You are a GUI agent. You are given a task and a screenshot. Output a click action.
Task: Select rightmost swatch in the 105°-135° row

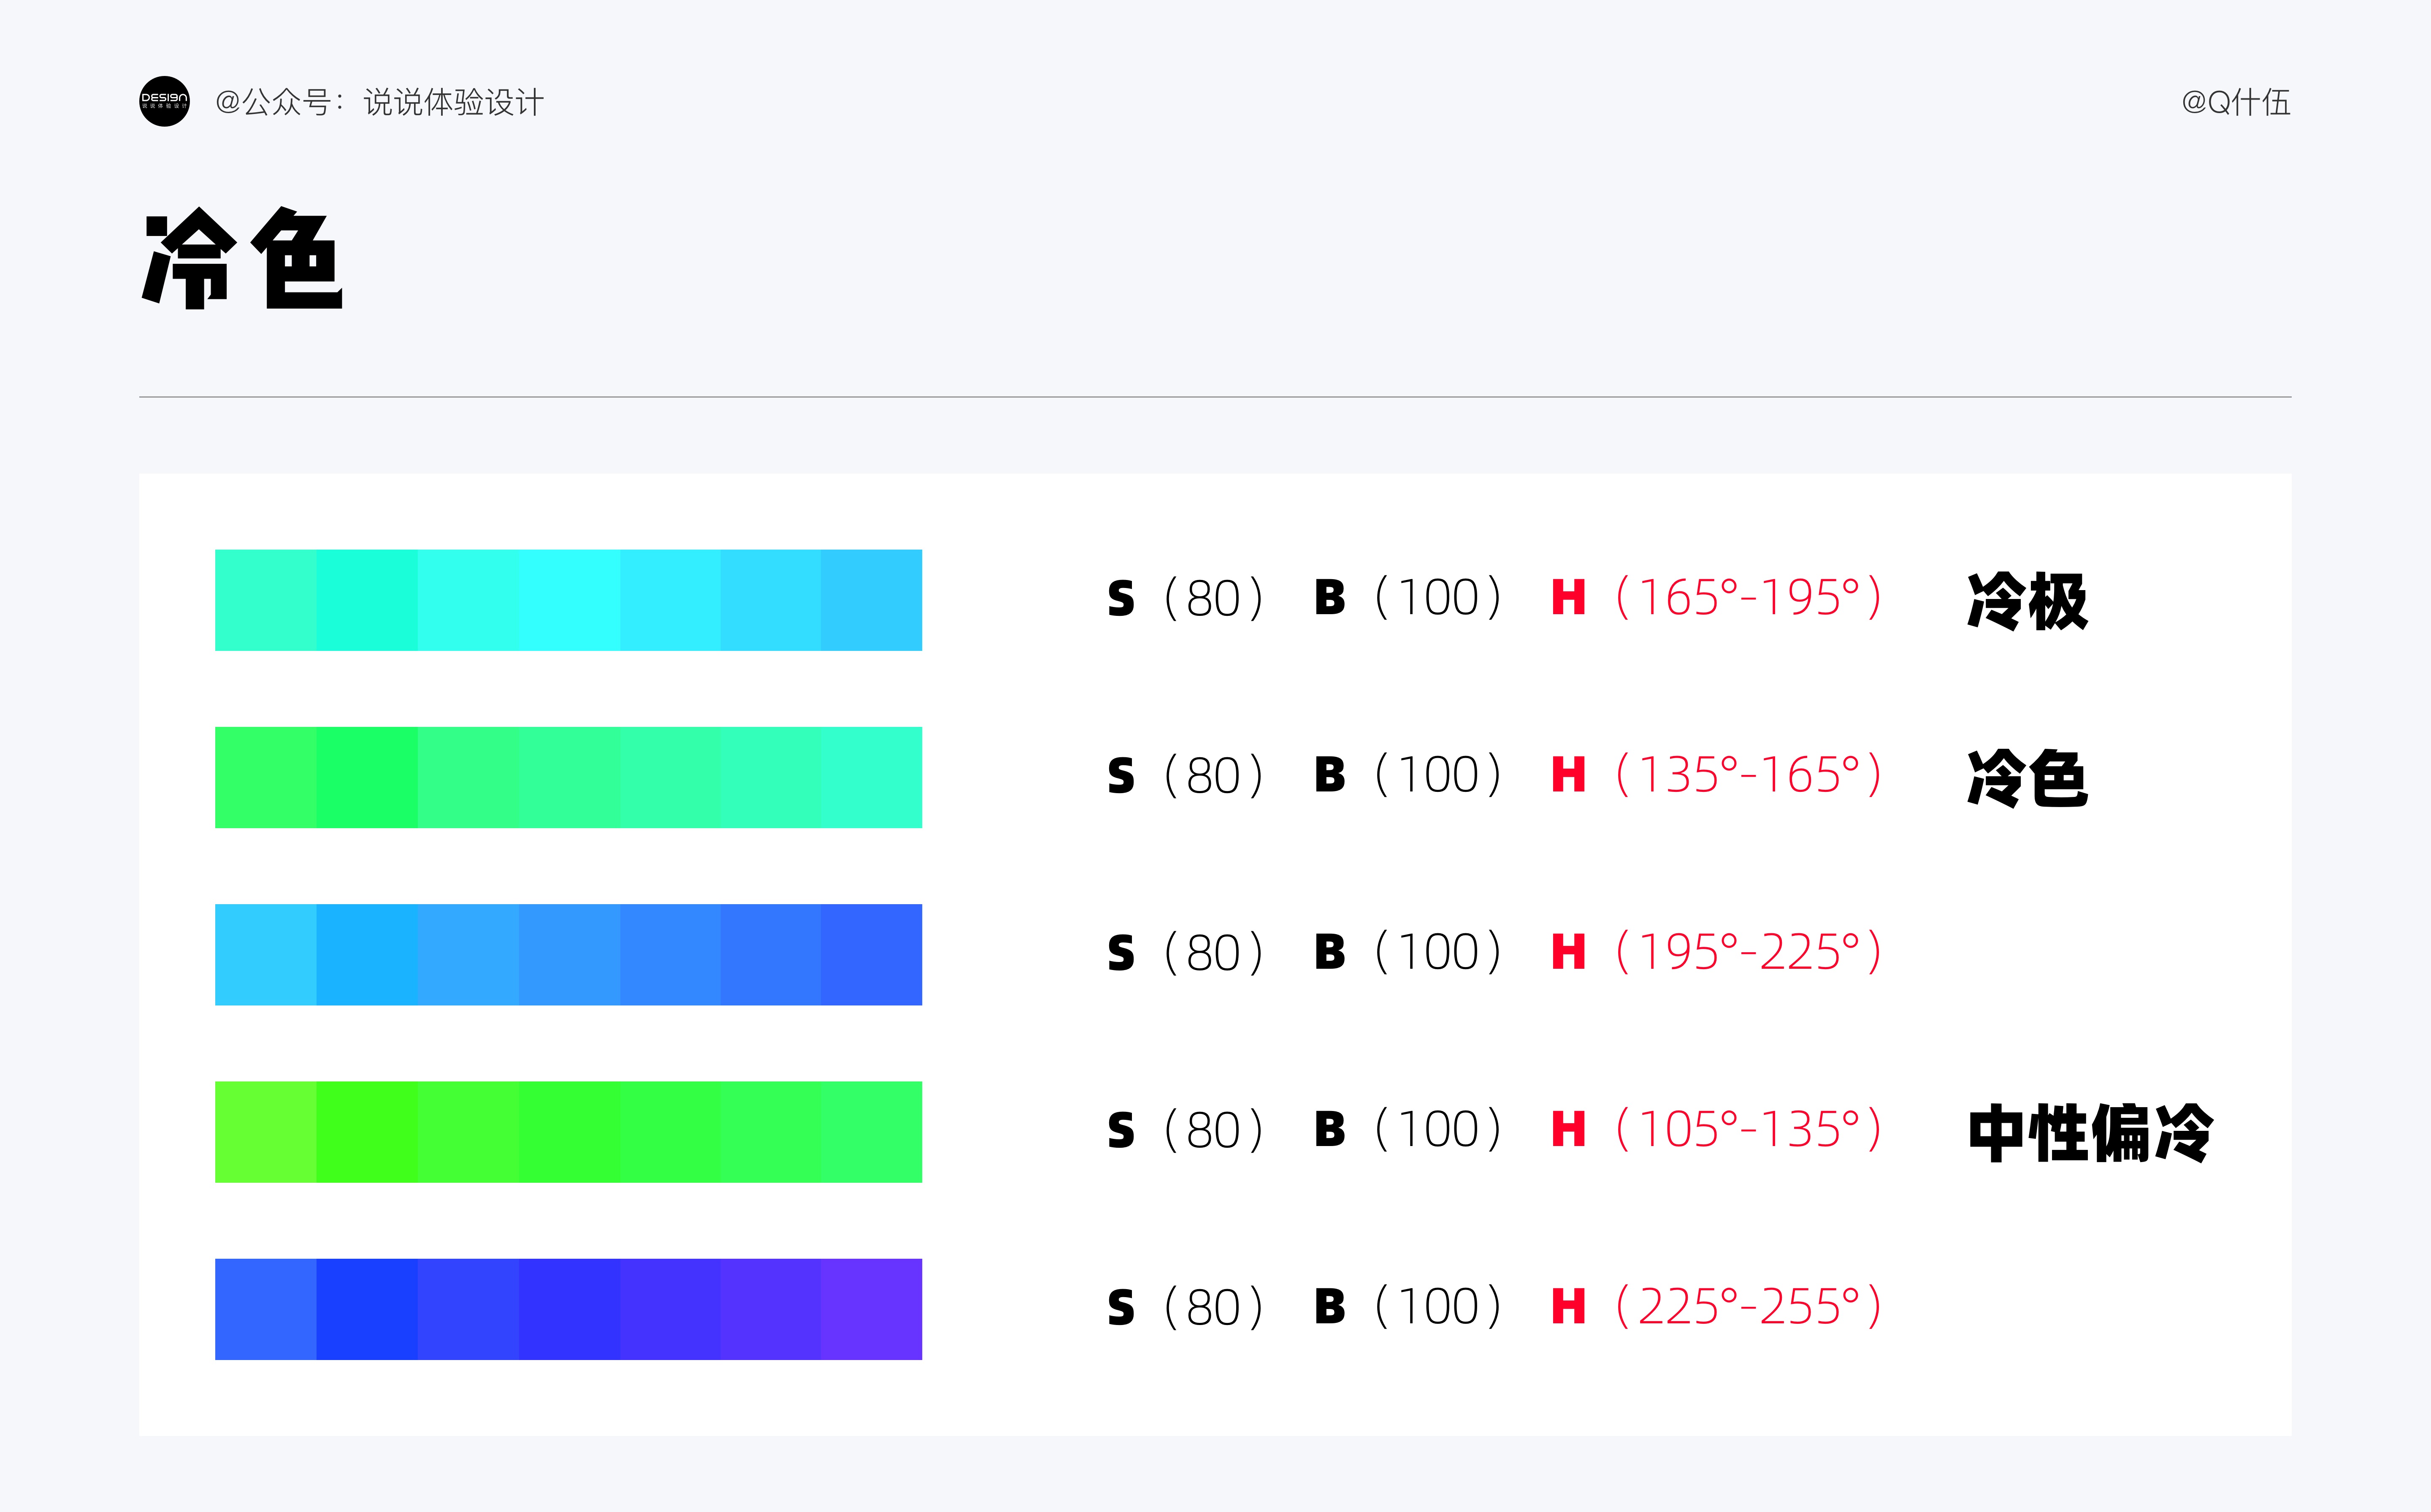tap(872, 1132)
